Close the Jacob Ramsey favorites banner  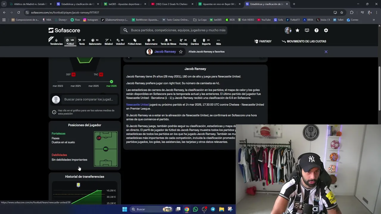(x=326, y=52)
